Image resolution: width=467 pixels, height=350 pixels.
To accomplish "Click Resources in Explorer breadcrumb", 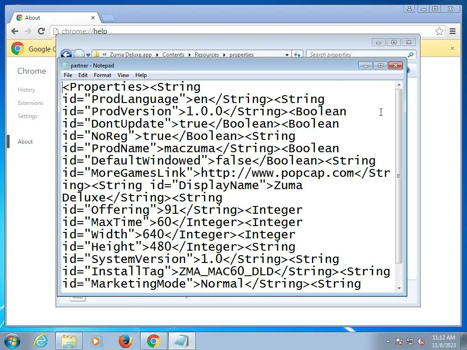I will (x=207, y=55).
